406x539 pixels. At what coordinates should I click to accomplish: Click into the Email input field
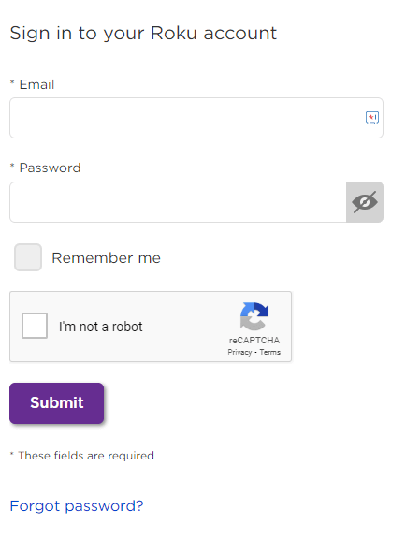[196, 118]
